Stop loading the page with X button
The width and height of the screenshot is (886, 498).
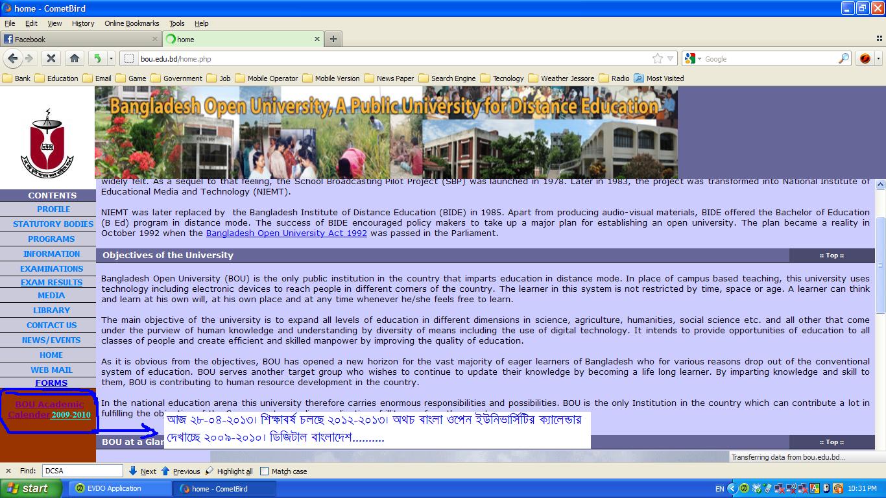click(51, 58)
